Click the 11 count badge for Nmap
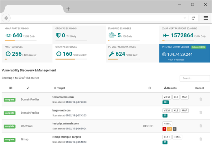Image resolution: width=212 pixels, height=146 pixels. [165, 142]
